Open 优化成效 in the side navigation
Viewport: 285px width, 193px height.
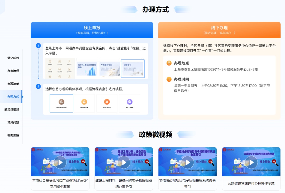coord(13,58)
